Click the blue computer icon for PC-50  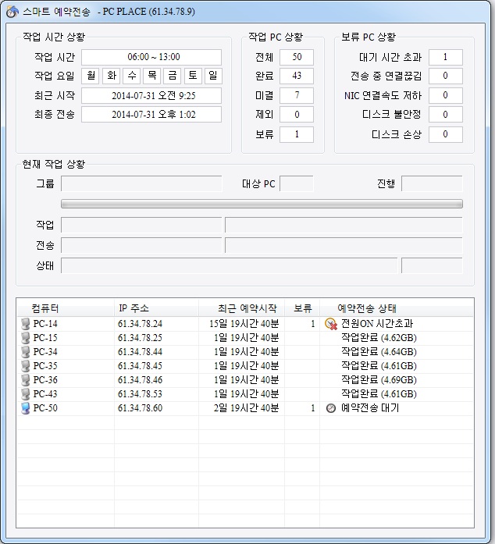click(x=25, y=408)
